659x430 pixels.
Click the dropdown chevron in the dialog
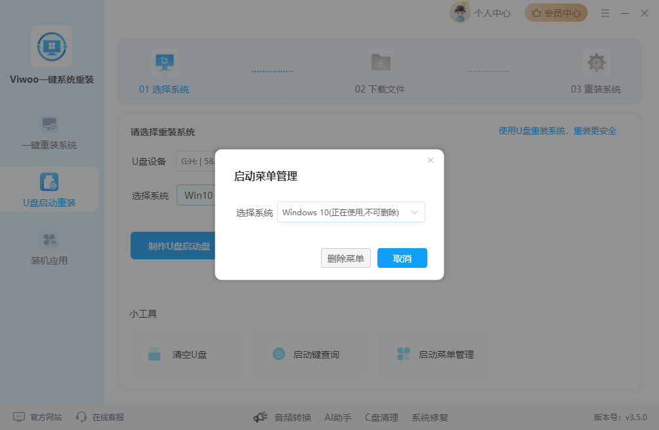click(414, 212)
